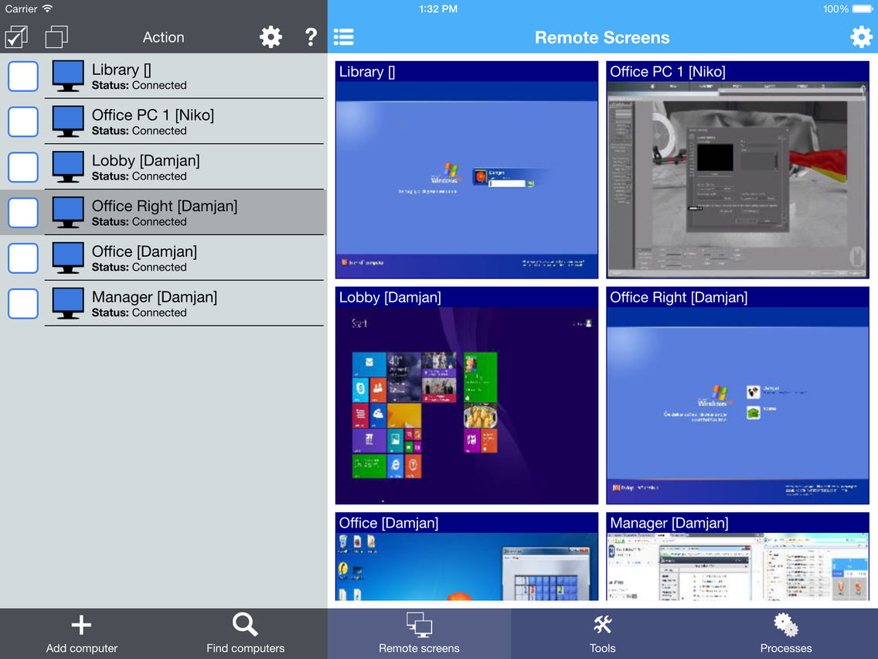Image resolution: width=878 pixels, height=659 pixels.
Task: Tap the select-all checkmark icon
Action: [x=16, y=37]
